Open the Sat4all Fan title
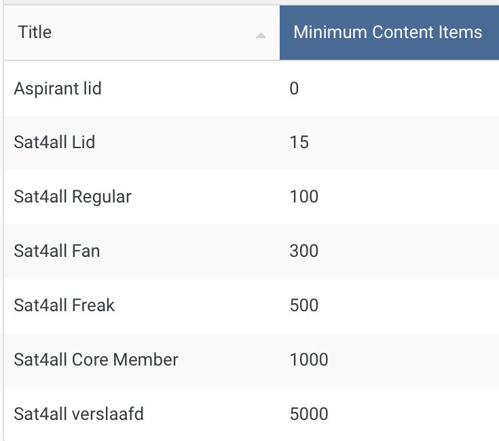499x441 pixels. [56, 251]
